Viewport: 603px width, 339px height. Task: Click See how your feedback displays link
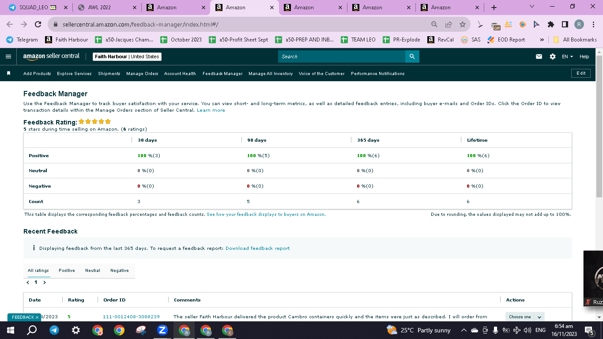tap(266, 215)
